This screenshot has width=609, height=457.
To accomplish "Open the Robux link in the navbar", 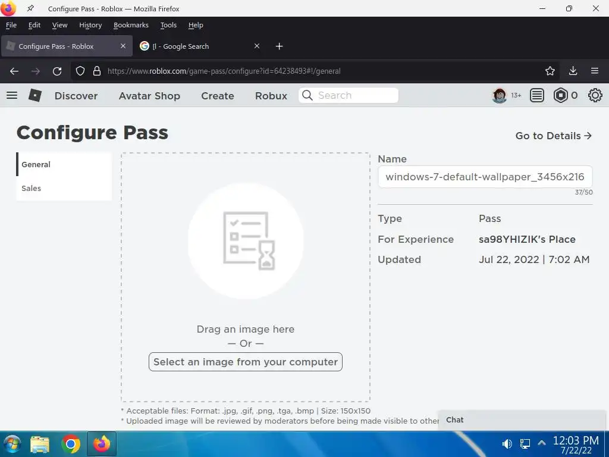I will pos(271,96).
